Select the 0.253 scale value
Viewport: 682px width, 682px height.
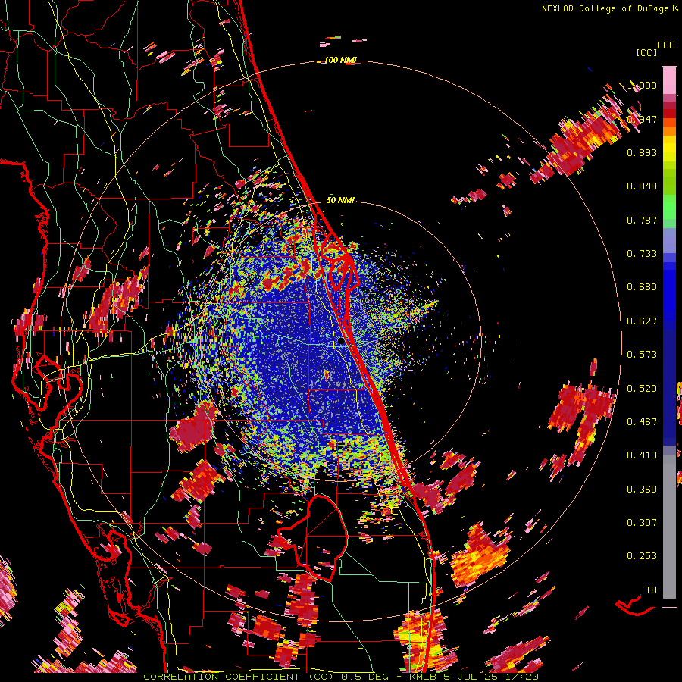coord(642,556)
